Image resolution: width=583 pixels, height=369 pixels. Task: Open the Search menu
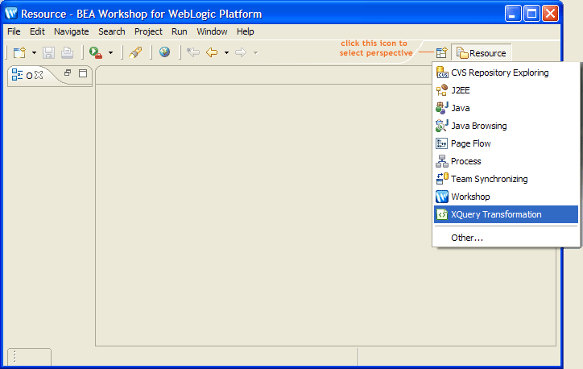(x=112, y=31)
